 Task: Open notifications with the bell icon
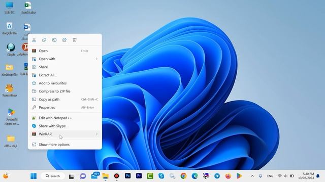click(x=318, y=176)
